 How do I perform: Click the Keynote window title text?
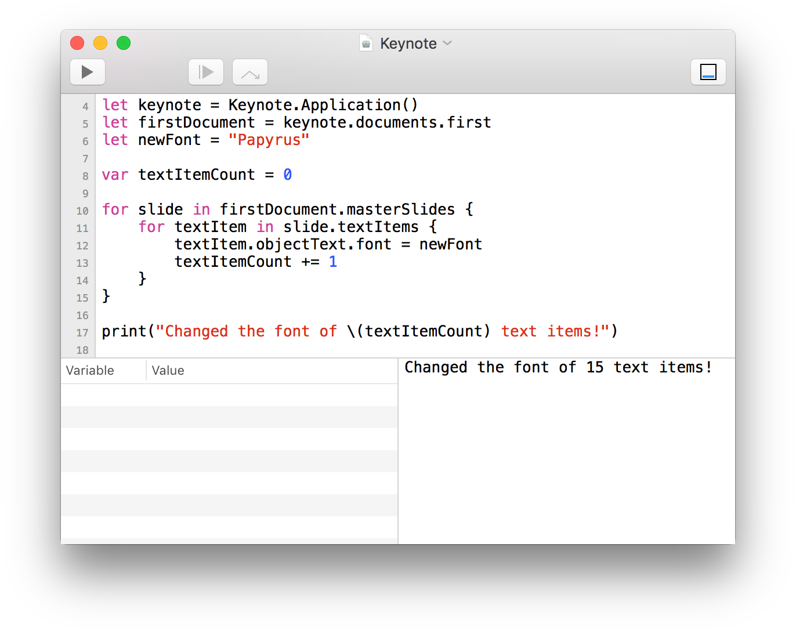click(408, 44)
